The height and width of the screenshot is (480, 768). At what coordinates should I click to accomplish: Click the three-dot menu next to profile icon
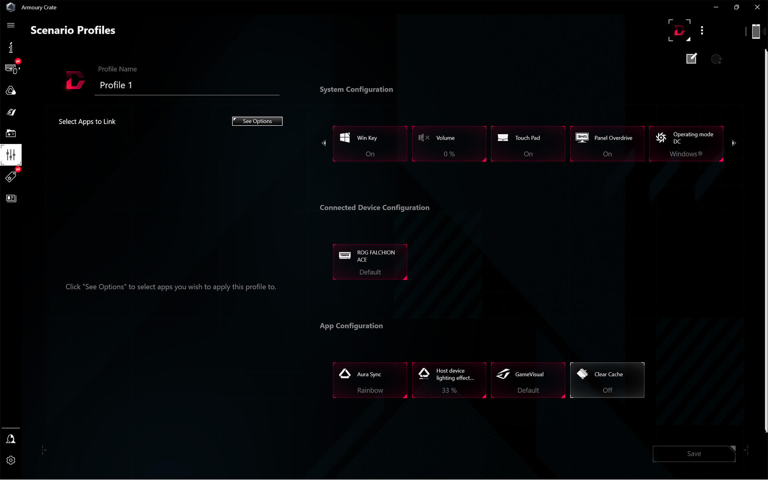(x=701, y=30)
